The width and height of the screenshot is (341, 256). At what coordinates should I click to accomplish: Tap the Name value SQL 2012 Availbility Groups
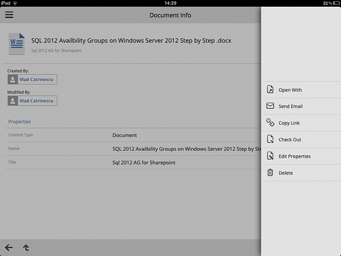186,149
